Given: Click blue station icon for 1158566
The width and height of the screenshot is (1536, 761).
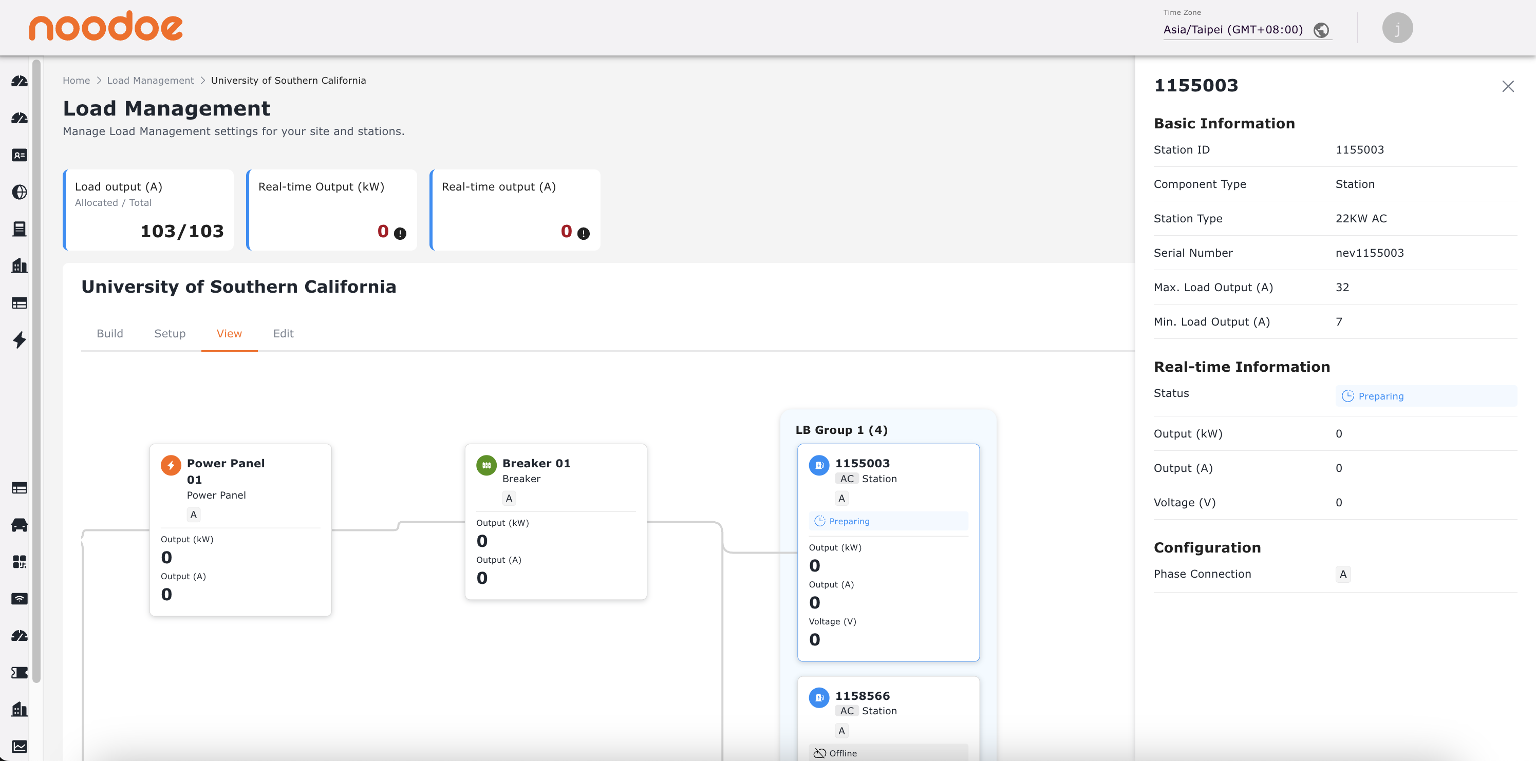Looking at the screenshot, I should click(819, 697).
